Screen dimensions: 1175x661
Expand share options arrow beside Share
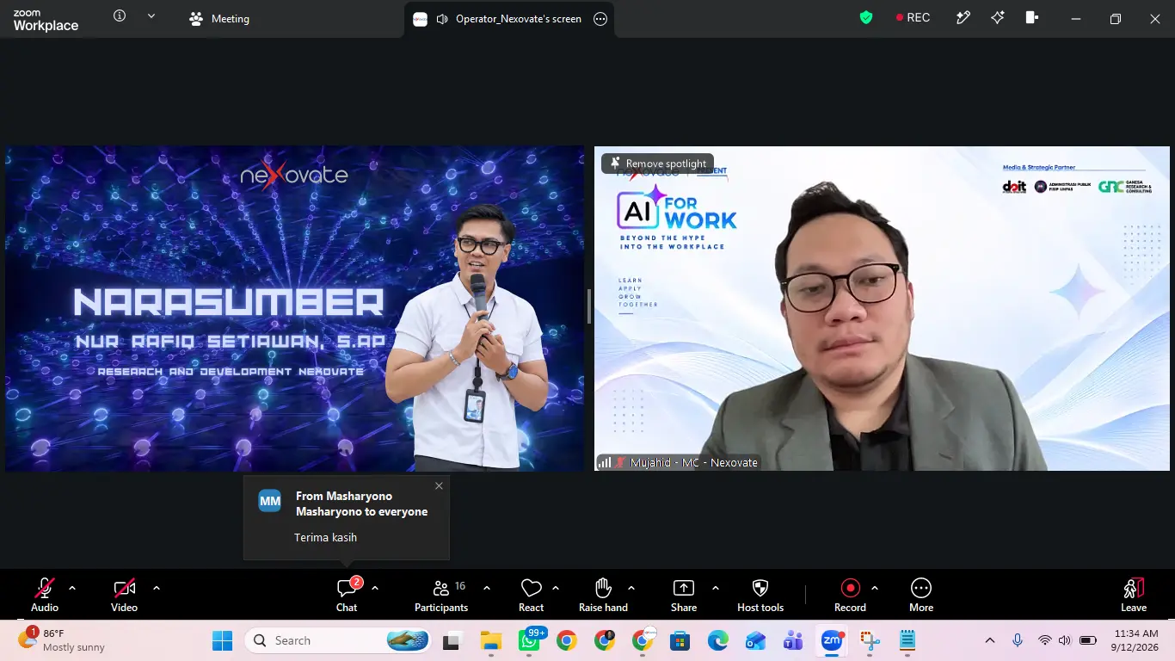point(716,588)
